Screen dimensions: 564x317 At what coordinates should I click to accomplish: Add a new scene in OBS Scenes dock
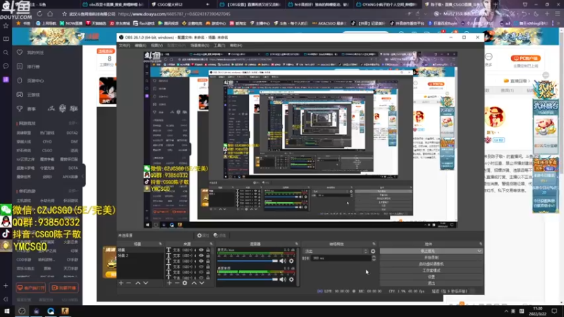point(121,283)
